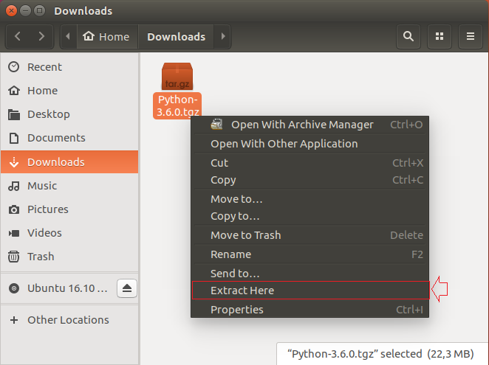The image size is (489, 365).
Task: Click the Ubuntu disc icon
Action: coord(14,288)
